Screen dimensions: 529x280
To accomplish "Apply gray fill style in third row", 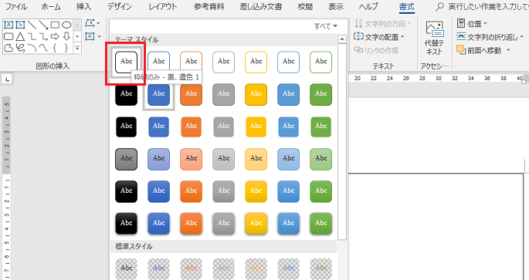I will click(223, 127).
